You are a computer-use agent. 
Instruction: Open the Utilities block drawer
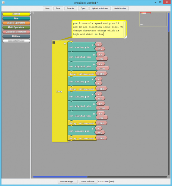tap(16, 36)
